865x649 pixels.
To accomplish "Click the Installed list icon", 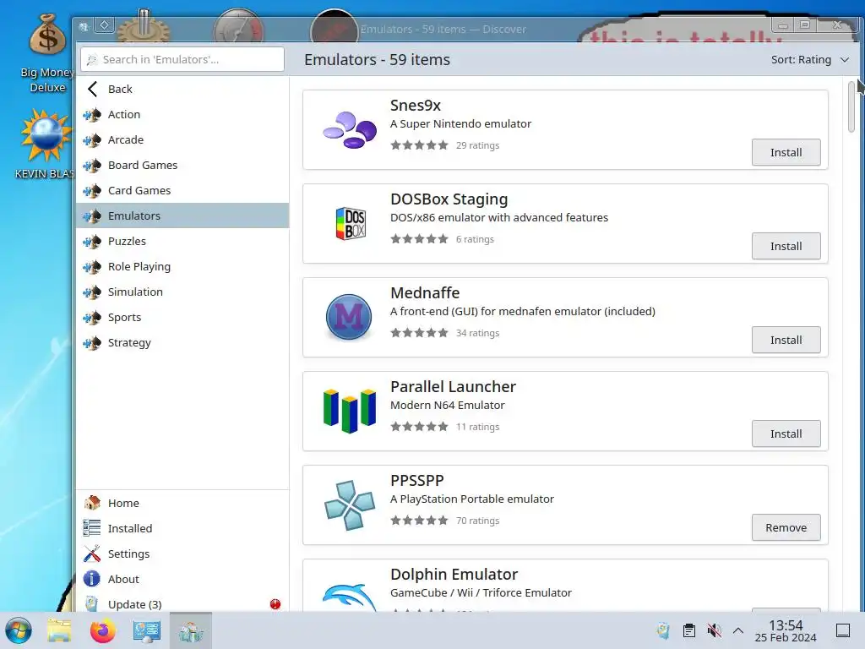I will (x=92, y=528).
